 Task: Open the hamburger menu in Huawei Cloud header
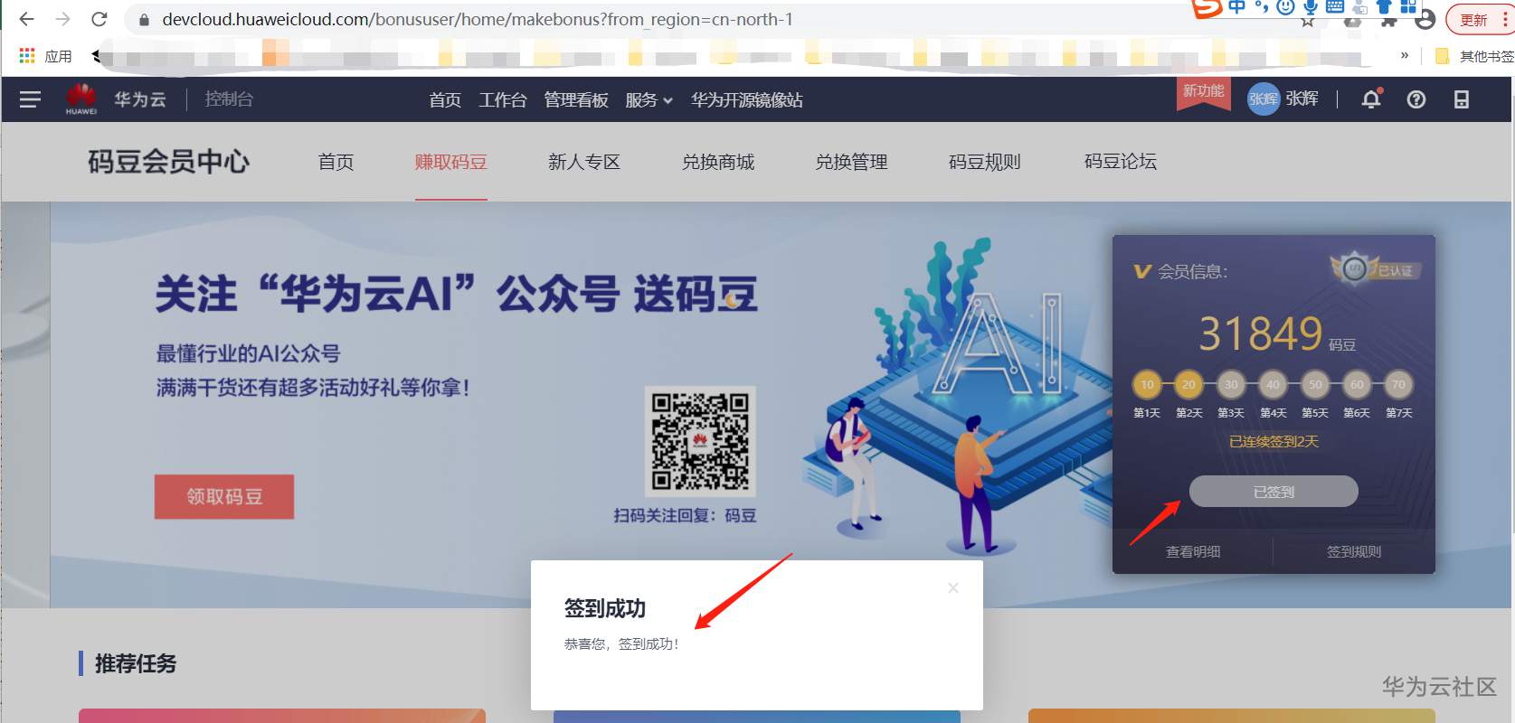pyautogui.click(x=30, y=99)
